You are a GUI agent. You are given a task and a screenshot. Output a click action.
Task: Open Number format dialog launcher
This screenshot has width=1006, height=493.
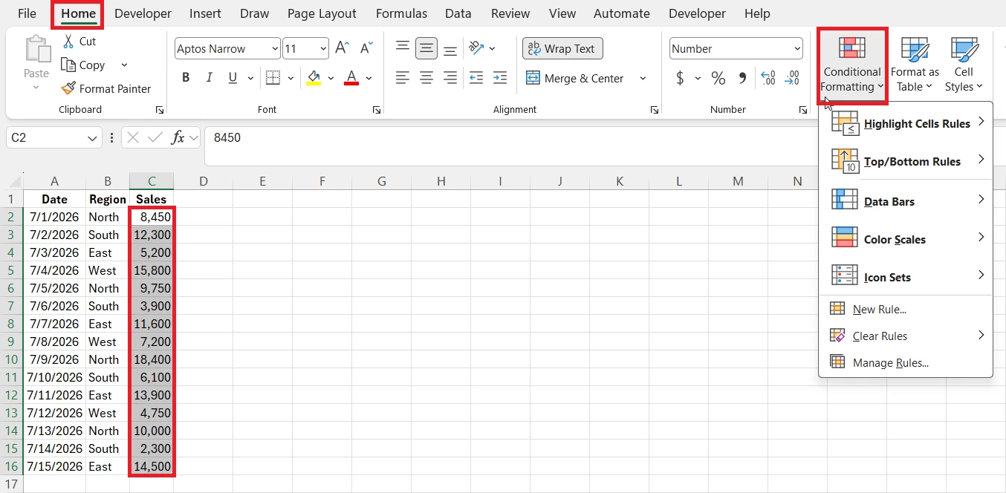click(x=803, y=110)
